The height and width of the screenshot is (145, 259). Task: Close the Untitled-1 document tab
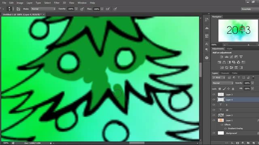click(44, 14)
